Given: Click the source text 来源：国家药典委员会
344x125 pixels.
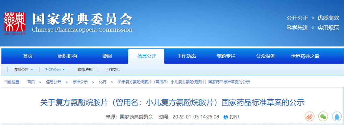Looking at the screenshot, I should click(x=129, y=117).
